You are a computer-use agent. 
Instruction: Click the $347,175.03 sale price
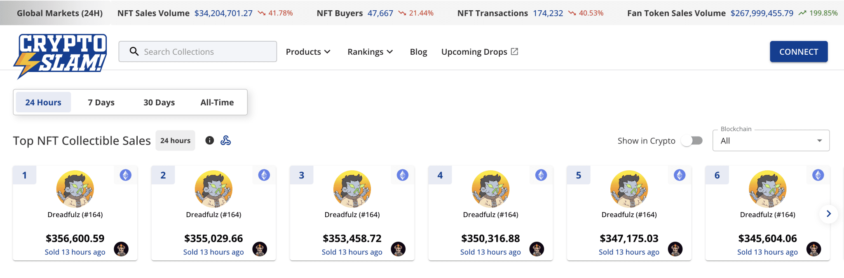629,239
